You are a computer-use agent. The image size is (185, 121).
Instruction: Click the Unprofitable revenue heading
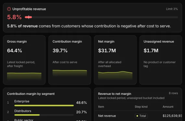click(29, 9)
